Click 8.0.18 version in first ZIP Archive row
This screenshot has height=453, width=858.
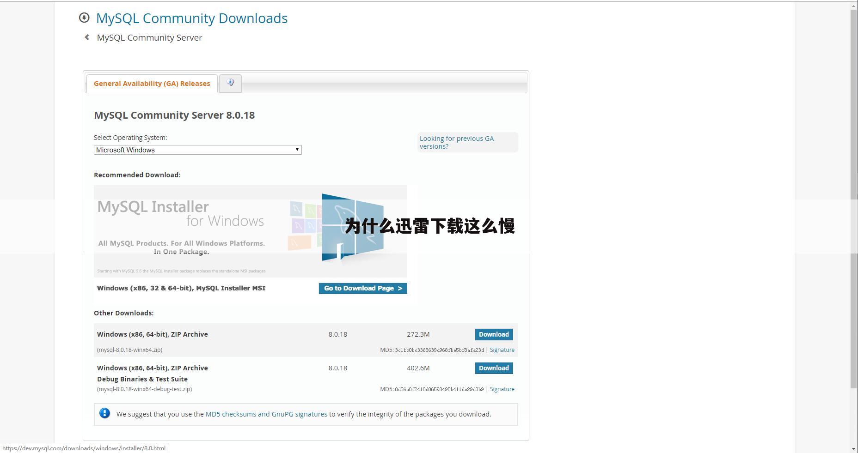[338, 334]
